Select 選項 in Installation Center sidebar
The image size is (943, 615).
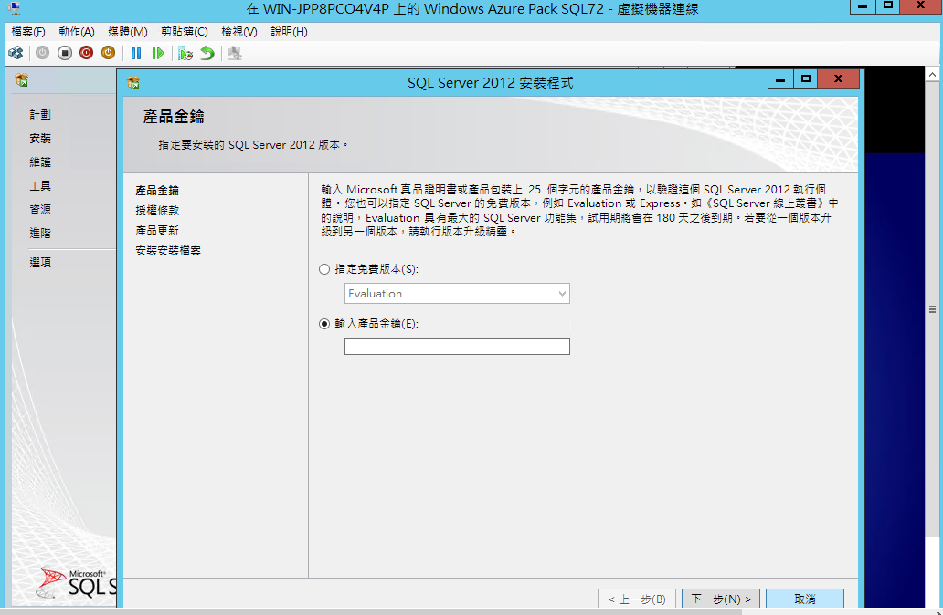coord(40,263)
